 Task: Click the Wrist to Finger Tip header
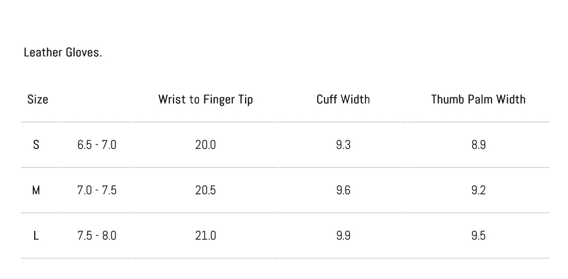click(206, 99)
